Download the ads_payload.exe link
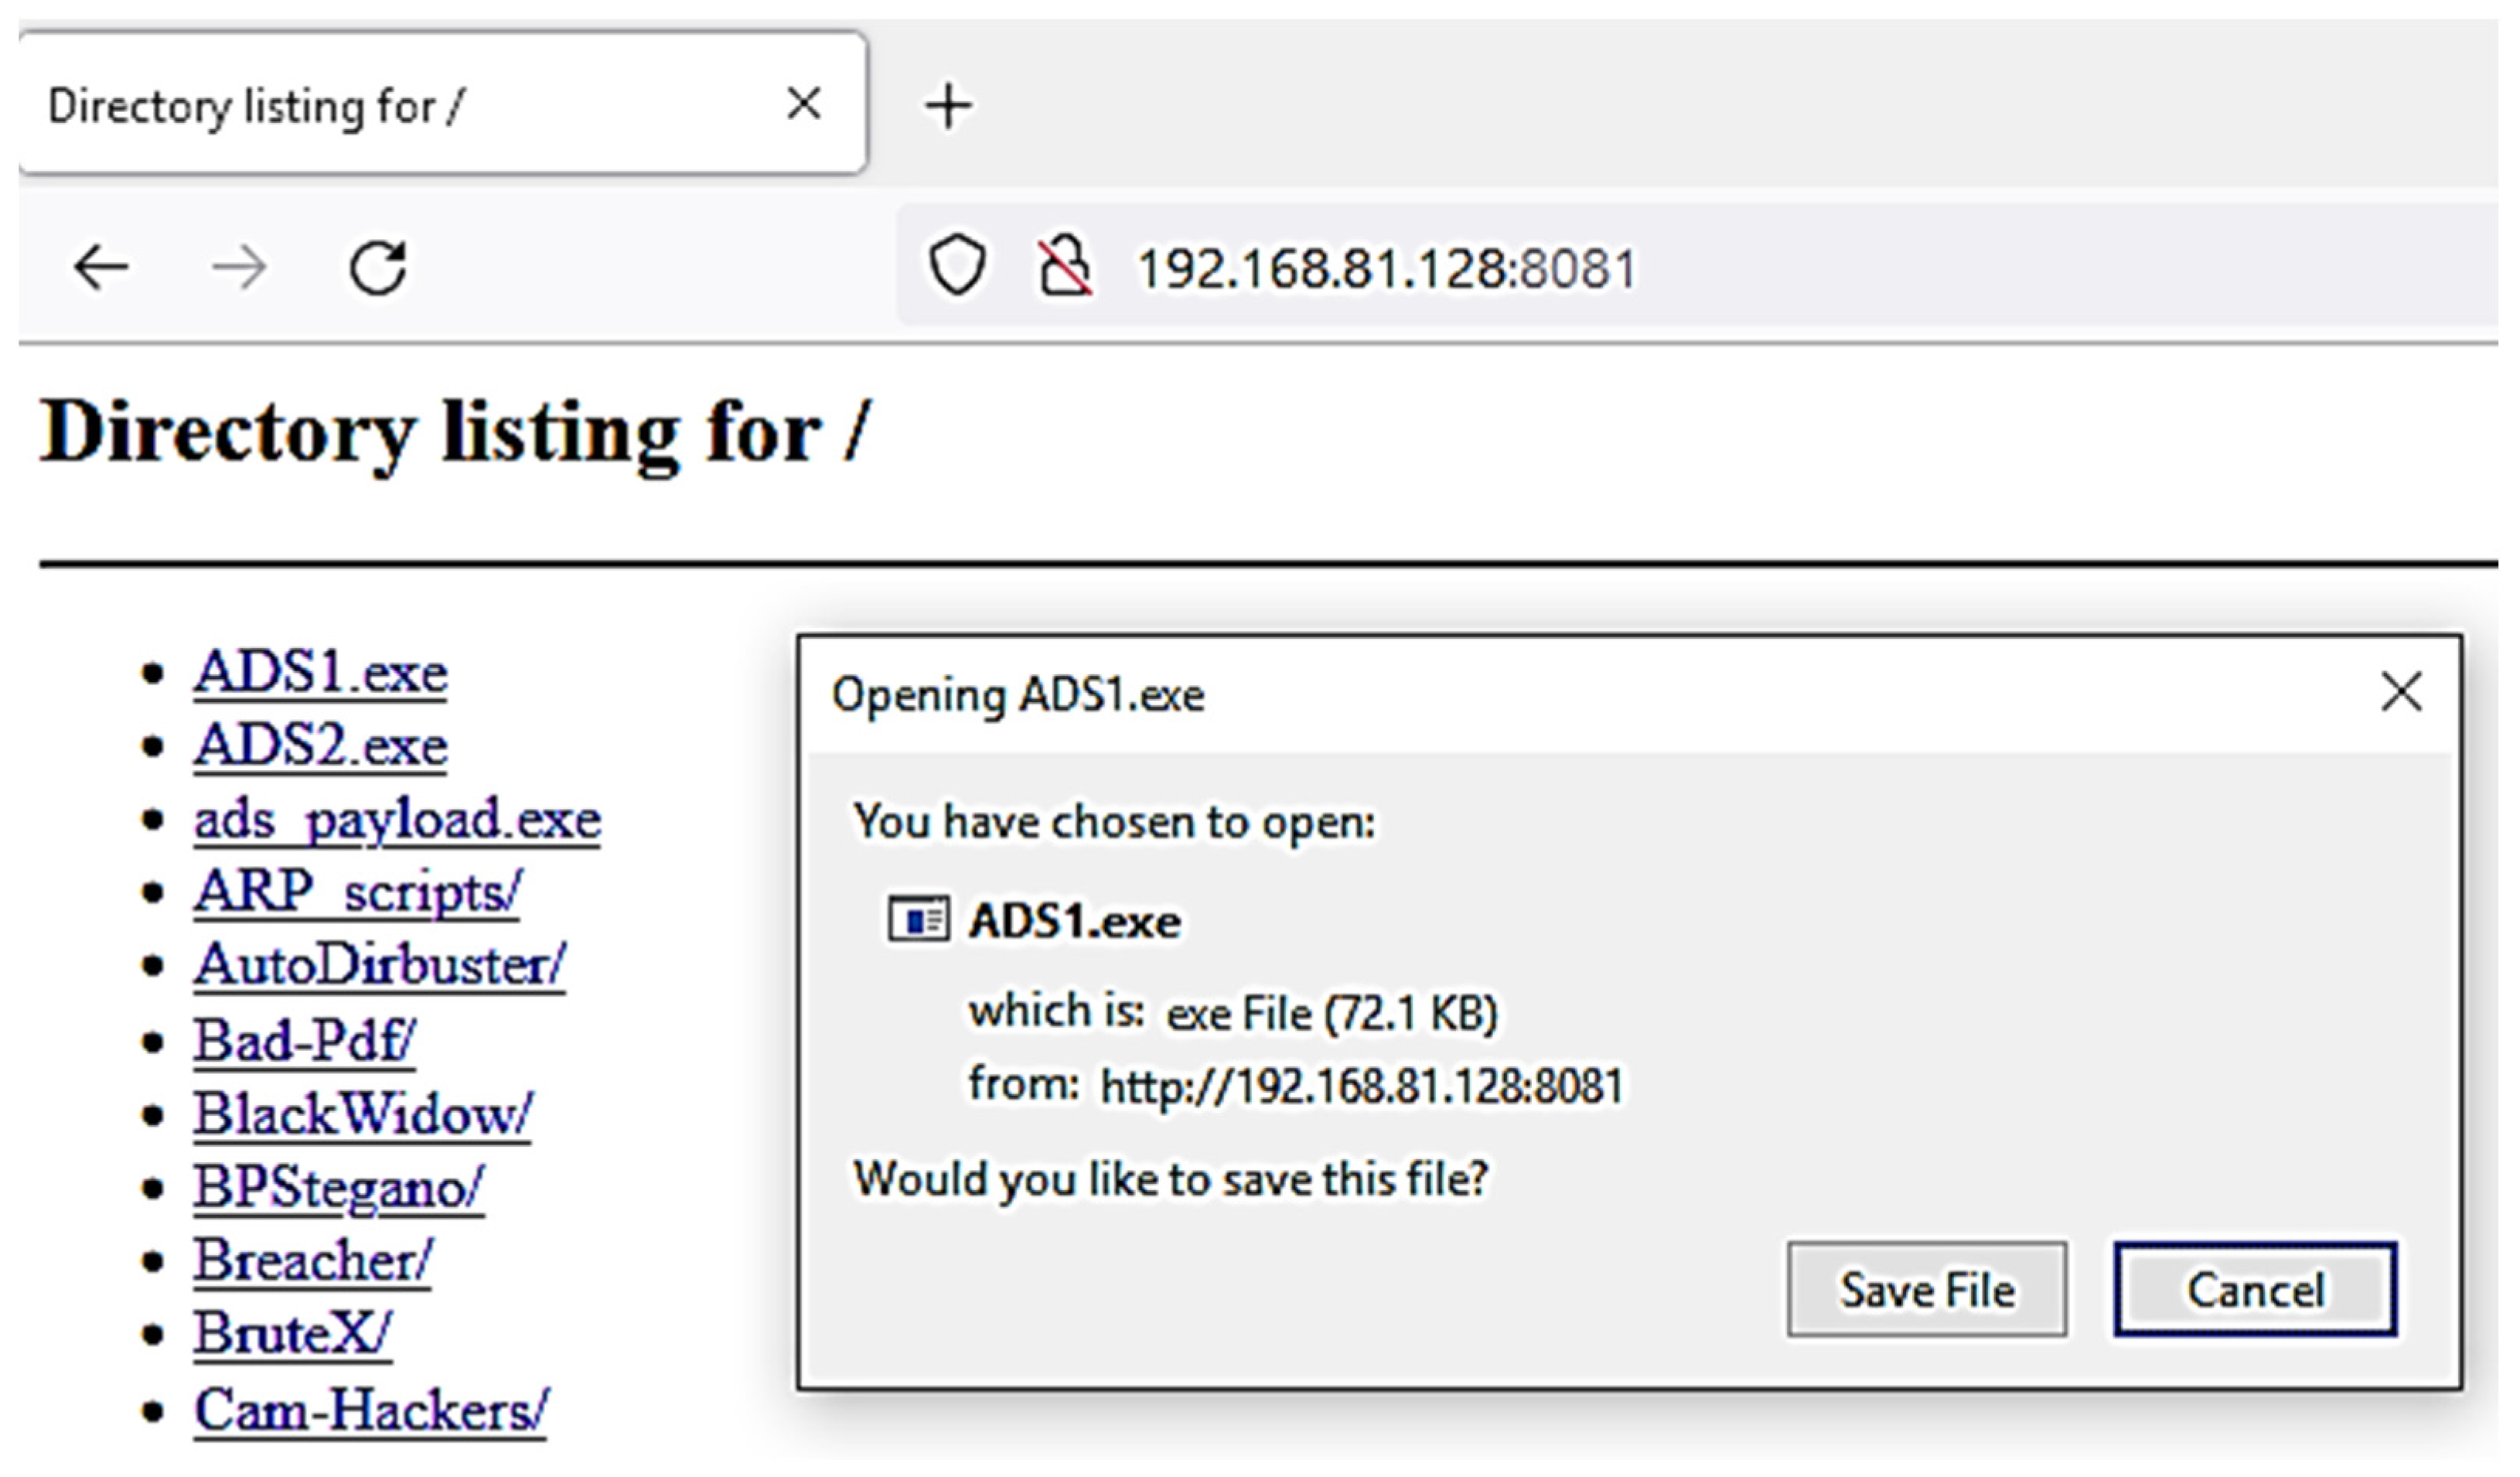This screenshot has width=2520, height=1477. click(x=397, y=820)
